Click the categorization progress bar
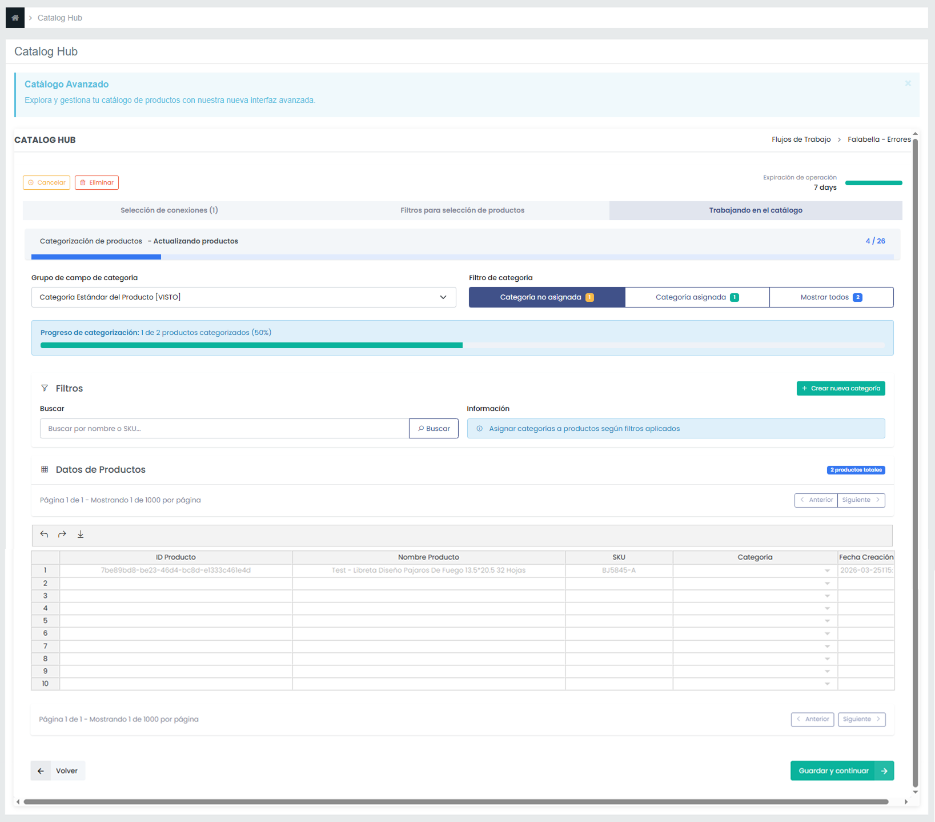Screen dimensions: 935x822 point(462,345)
